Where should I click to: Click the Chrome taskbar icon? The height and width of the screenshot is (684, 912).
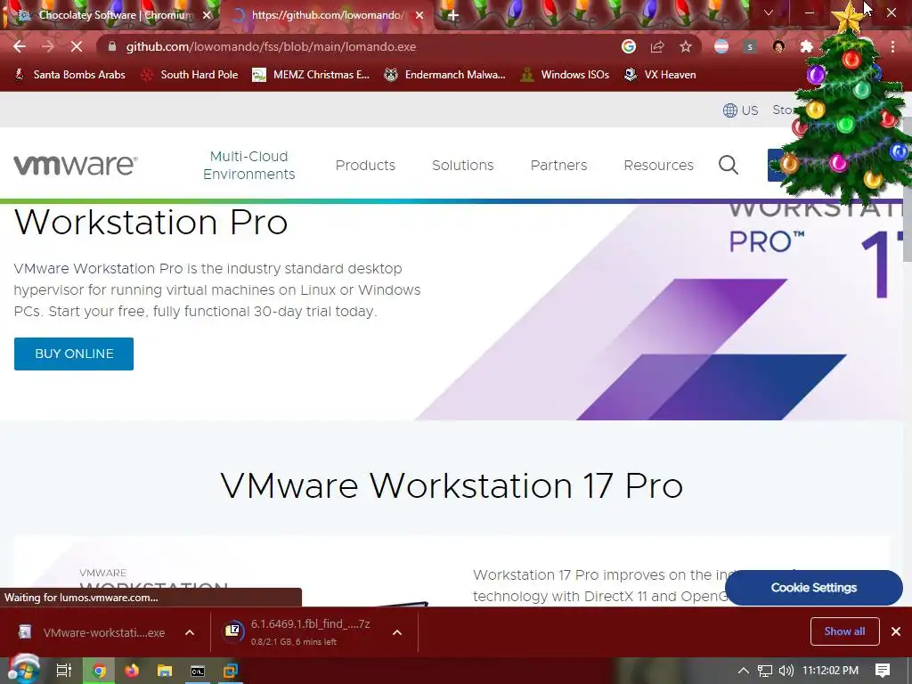tap(99, 671)
